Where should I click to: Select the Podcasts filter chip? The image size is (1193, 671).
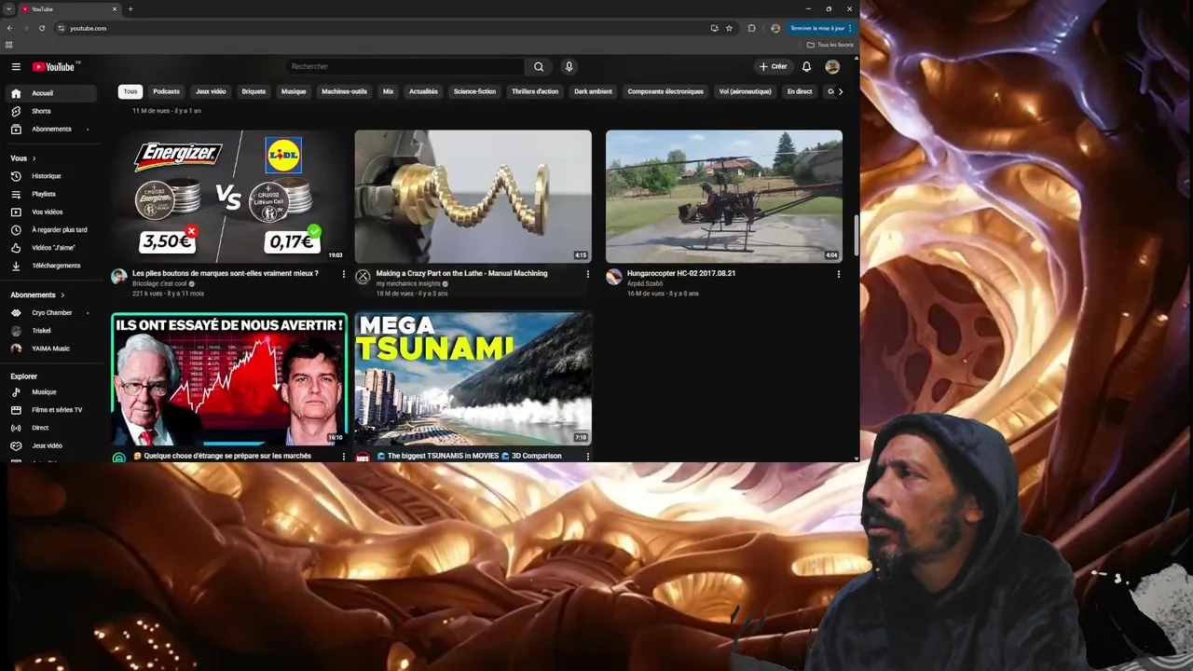point(166,91)
